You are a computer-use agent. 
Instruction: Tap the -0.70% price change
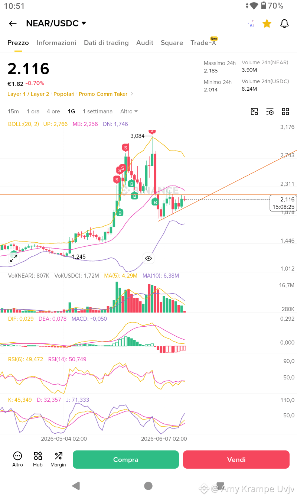click(35, 83)
